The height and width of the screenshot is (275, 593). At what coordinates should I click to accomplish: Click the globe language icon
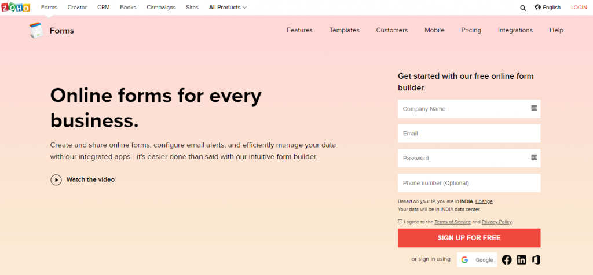[x=538, y=7]
